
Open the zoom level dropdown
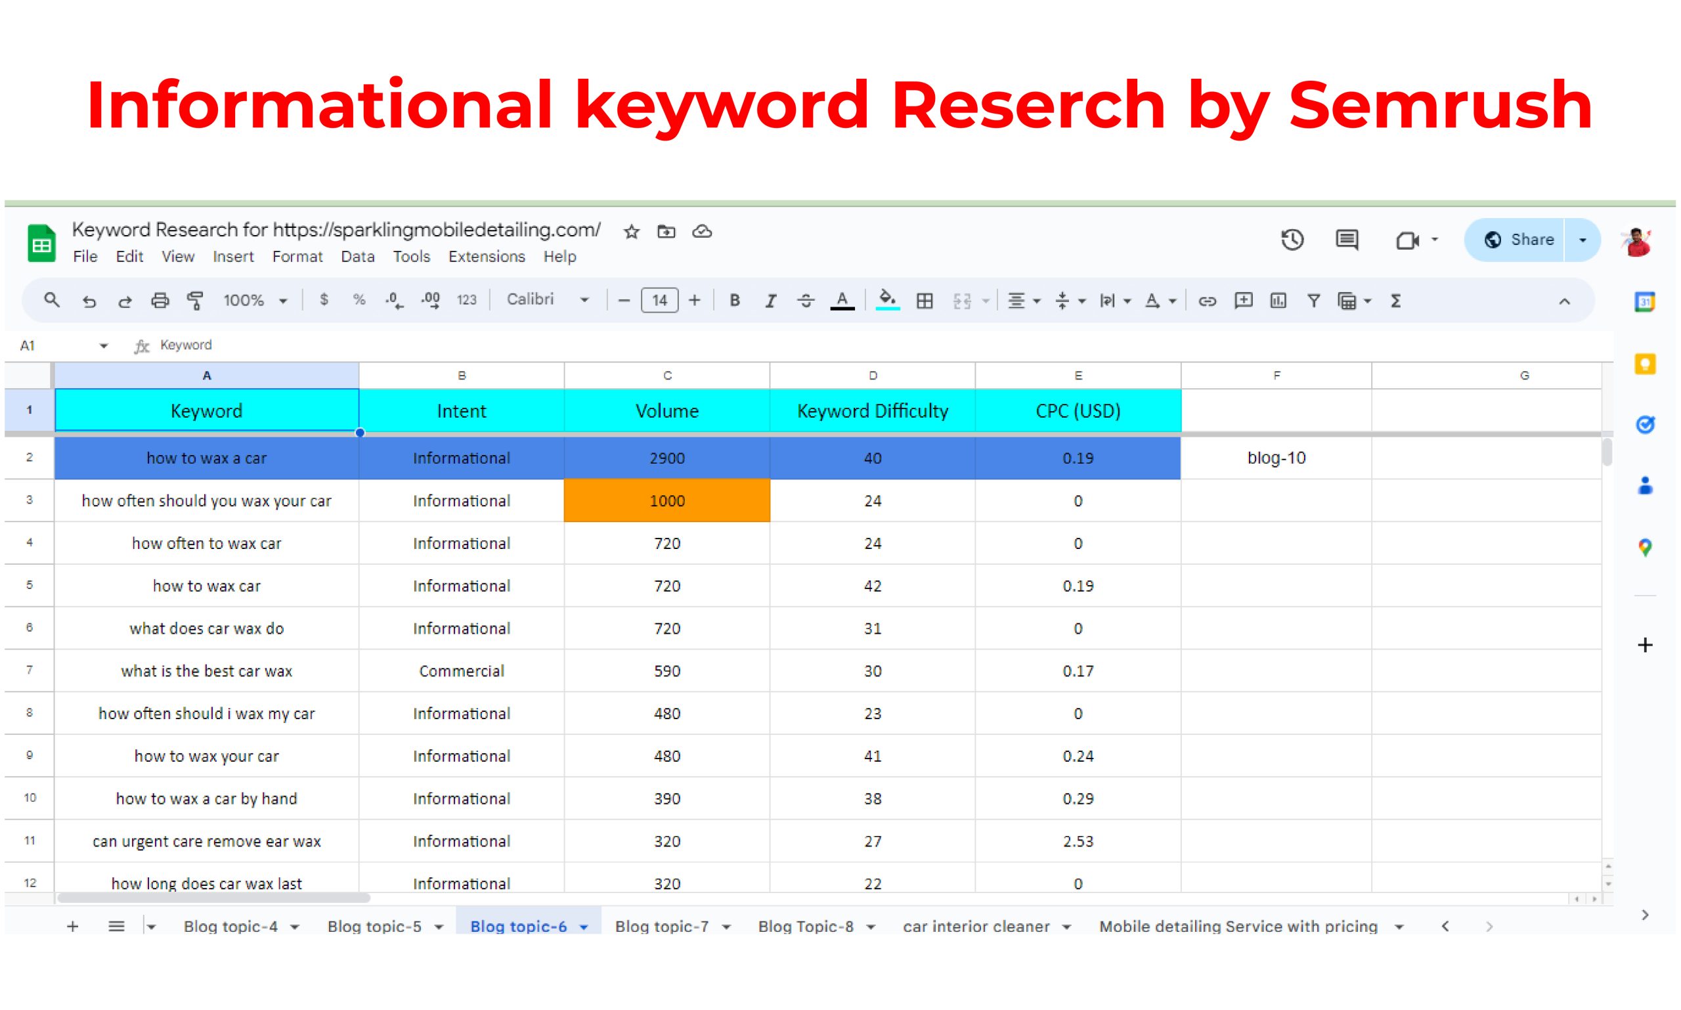click(x=255, y=300)
